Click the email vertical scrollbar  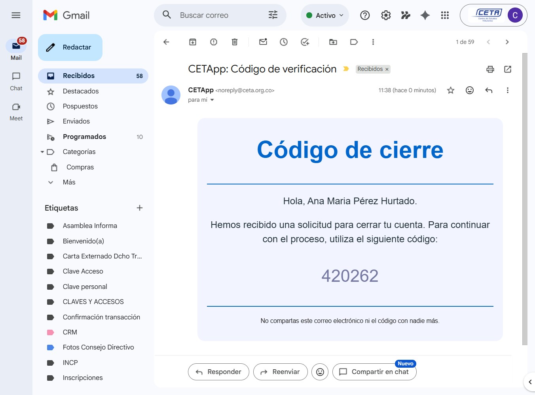[x=525, y=199]
